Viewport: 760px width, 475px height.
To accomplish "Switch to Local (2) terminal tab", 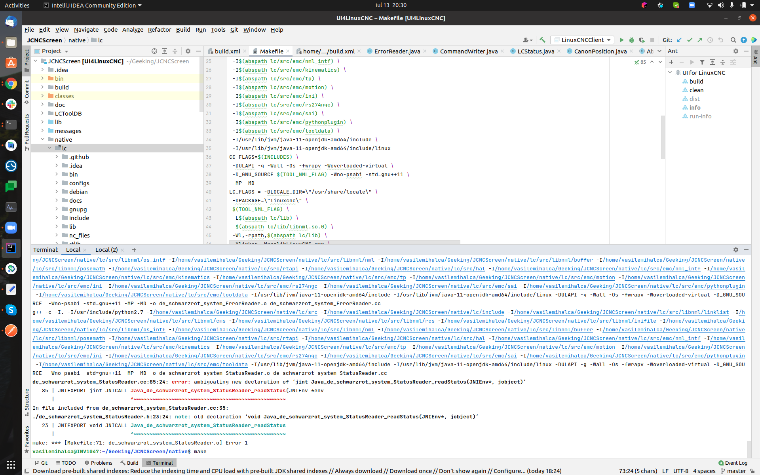I will point(106,250).
